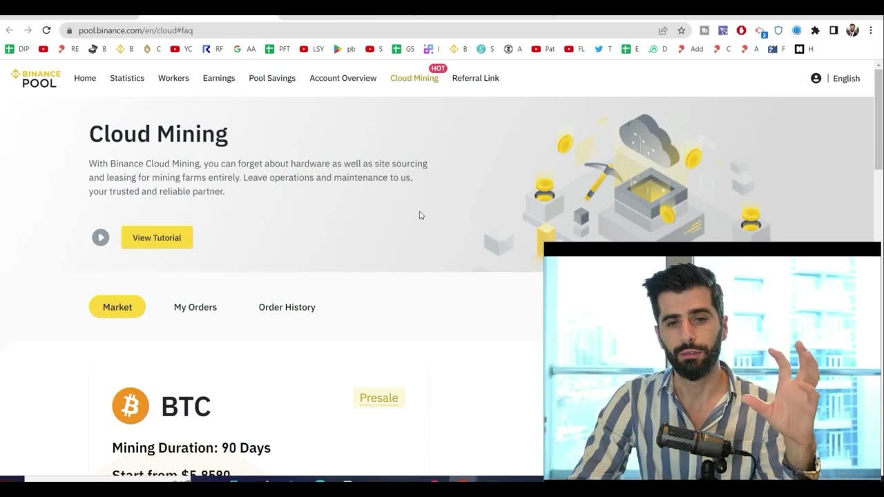Open the PFT bookmark

(278, 49)
